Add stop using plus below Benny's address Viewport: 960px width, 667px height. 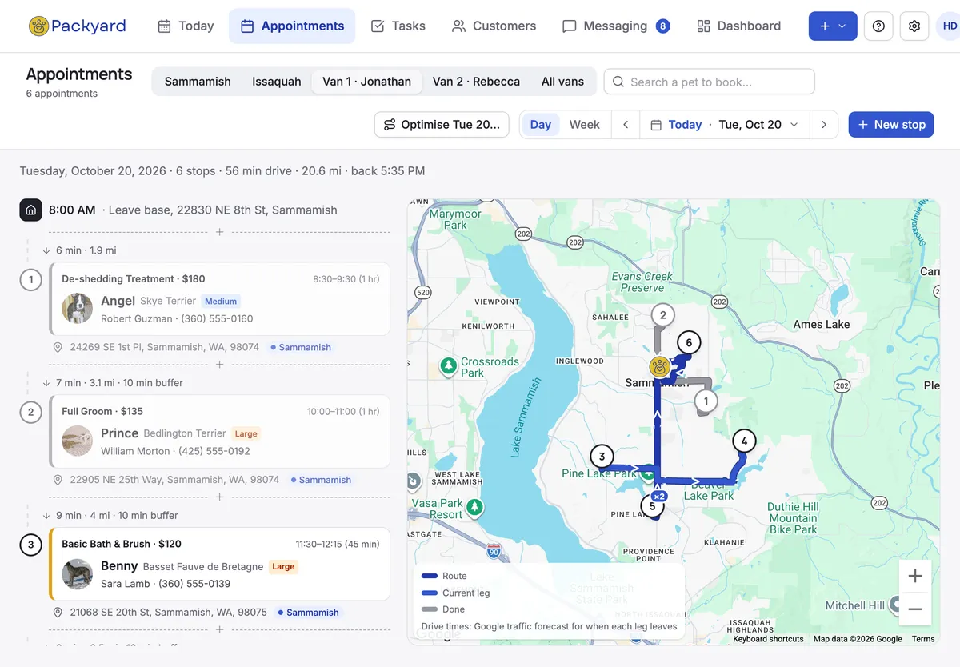click(219, 630)
